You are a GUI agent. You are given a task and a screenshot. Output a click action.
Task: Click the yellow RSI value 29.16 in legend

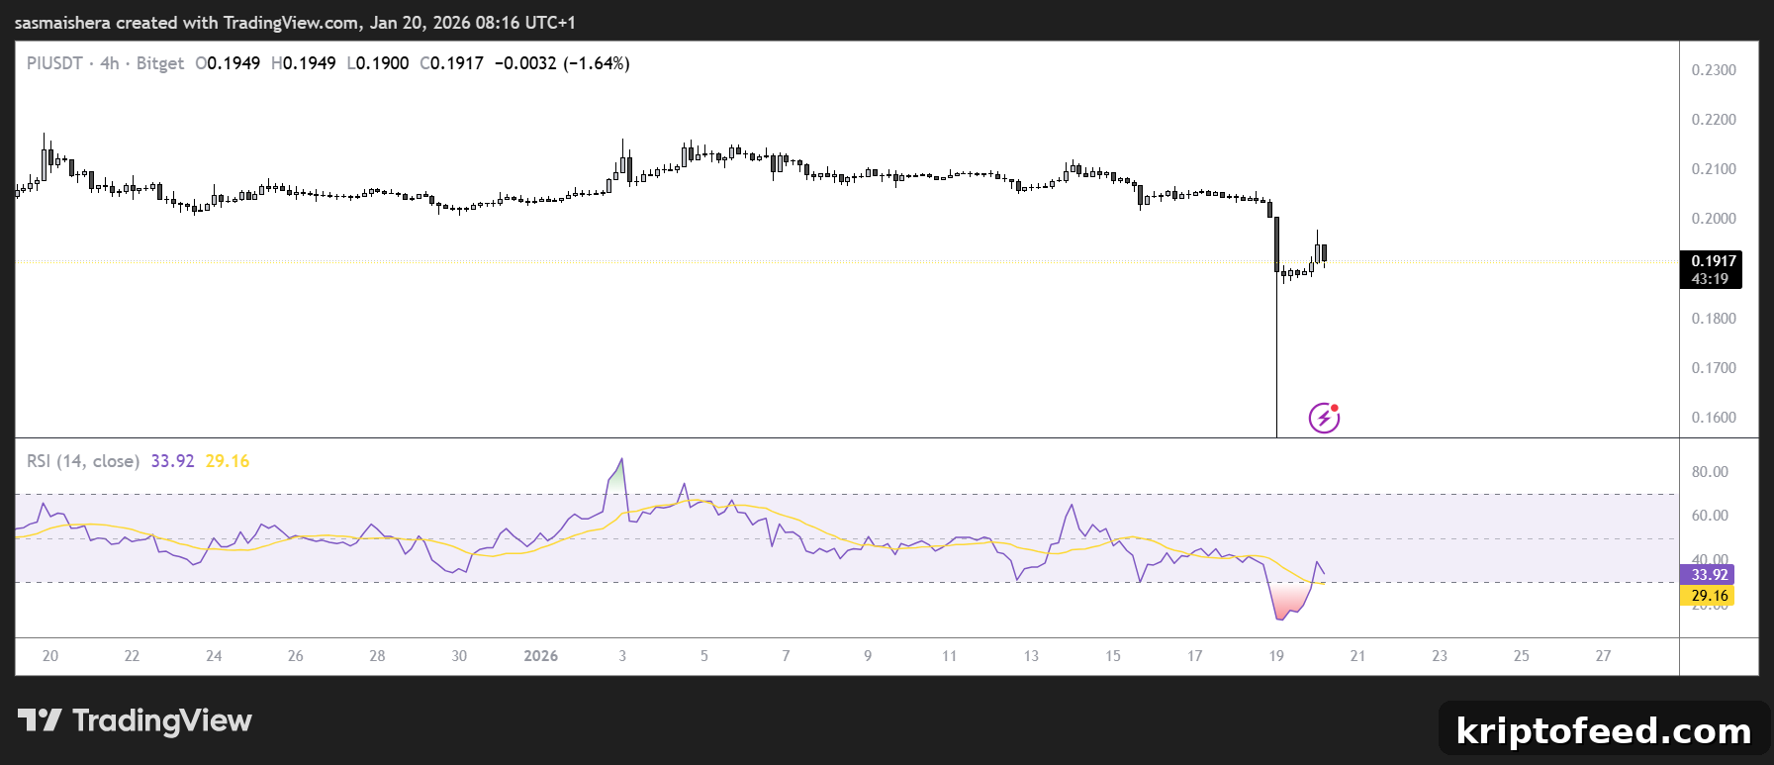point(228,461)
